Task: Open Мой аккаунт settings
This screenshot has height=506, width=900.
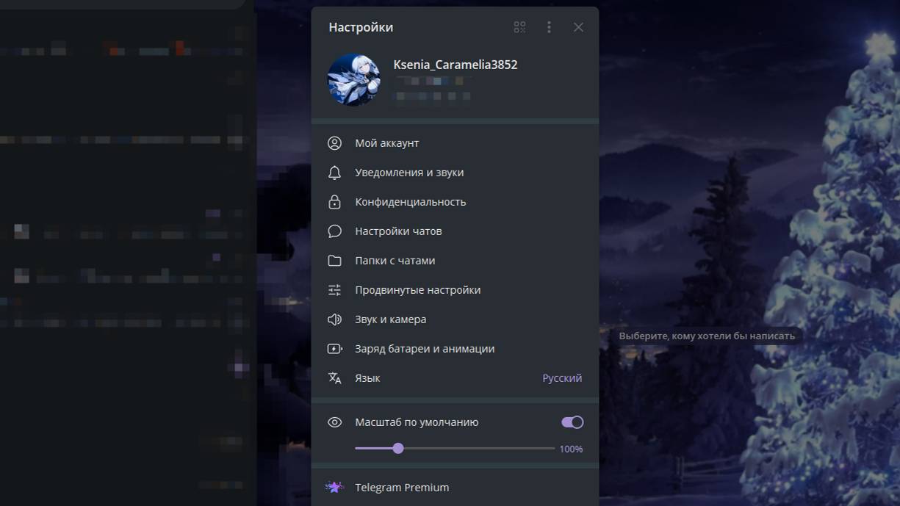Action: click(x=455, y=143)
